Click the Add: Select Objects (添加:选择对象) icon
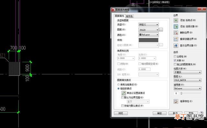This screenshot has height=128, width=207. 176,26
